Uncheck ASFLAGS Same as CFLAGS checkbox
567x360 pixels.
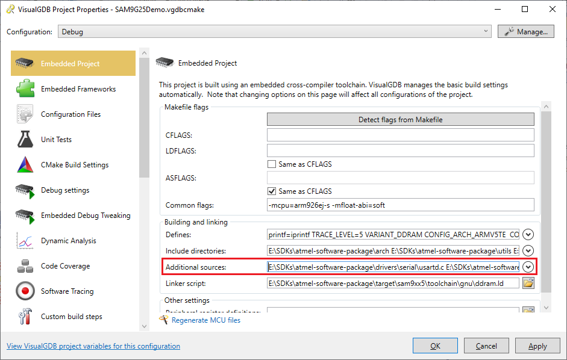coord(272,191)
